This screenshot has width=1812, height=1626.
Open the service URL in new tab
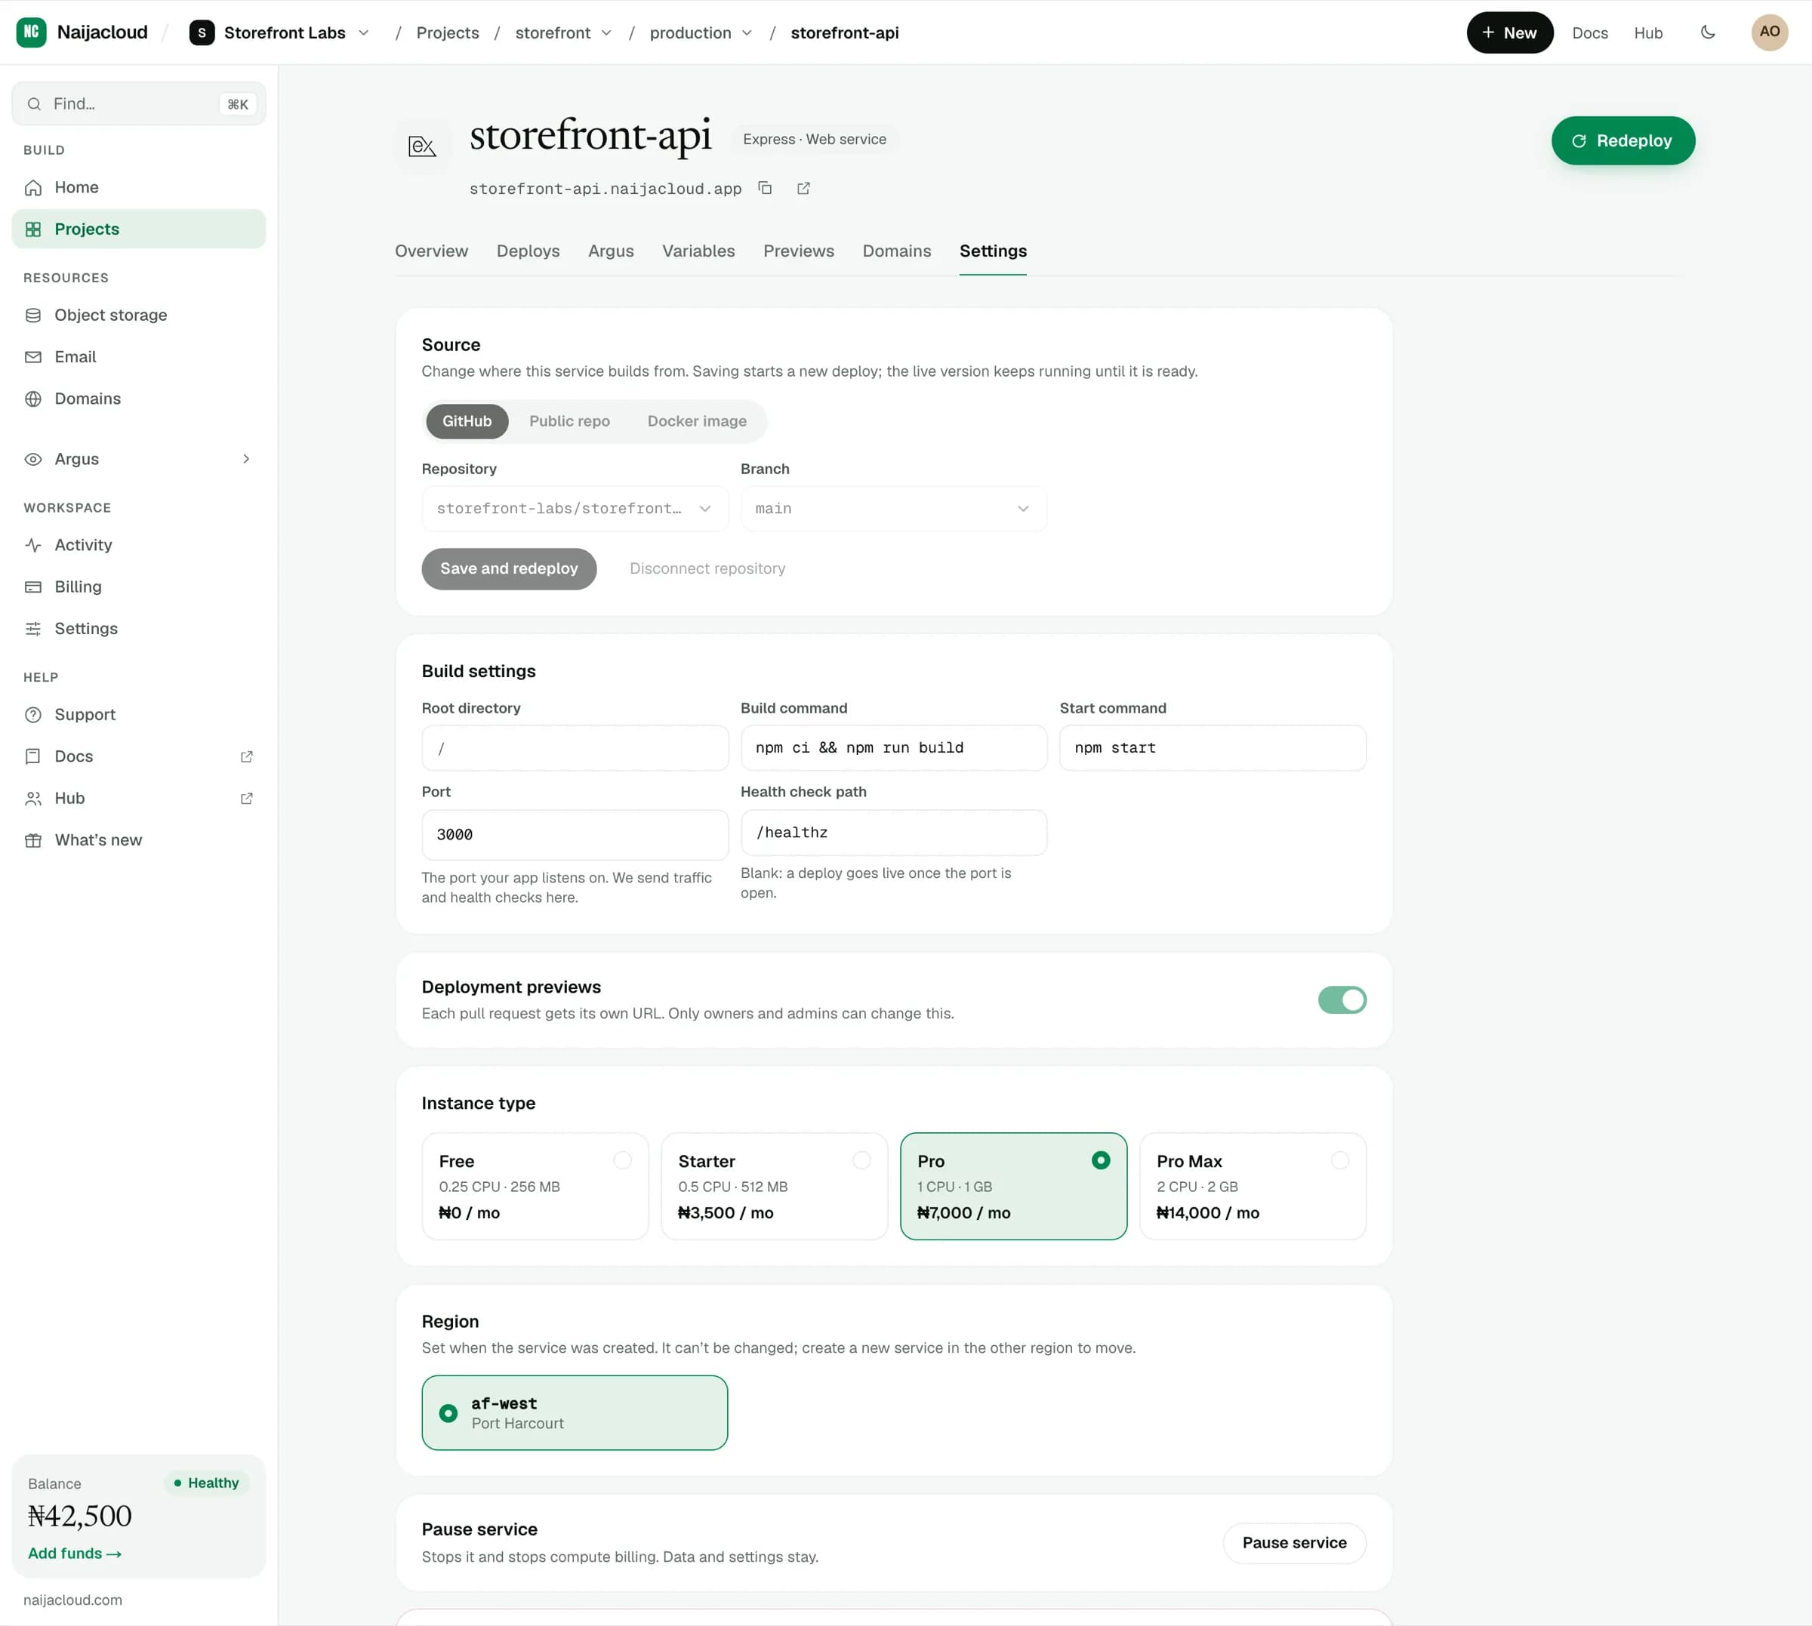click(803, 188)
